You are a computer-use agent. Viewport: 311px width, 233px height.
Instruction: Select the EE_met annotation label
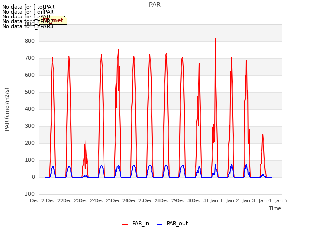tap(53, 20)
